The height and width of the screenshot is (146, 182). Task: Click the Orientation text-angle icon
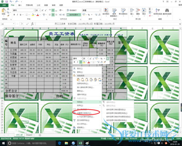tap(60, 10)
